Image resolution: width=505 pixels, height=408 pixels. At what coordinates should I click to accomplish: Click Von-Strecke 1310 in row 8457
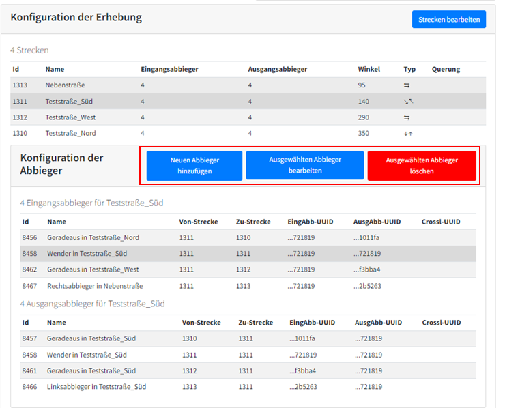pyautogui.click(x=190, y=338)
